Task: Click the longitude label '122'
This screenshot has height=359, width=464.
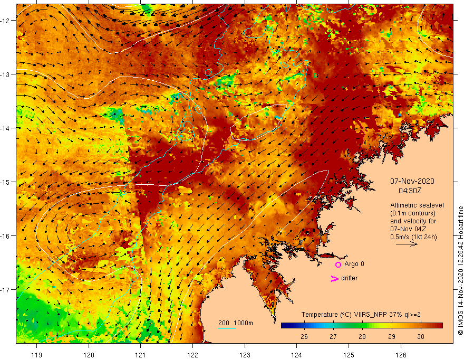Action: (x=192, y=355)
